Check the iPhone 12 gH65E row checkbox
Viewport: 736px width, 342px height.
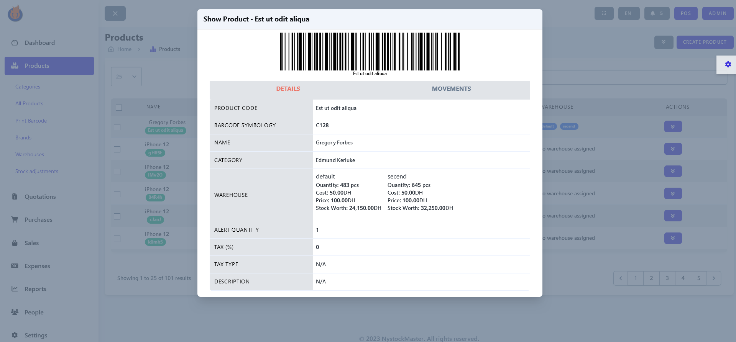click(x=117, y=149)
